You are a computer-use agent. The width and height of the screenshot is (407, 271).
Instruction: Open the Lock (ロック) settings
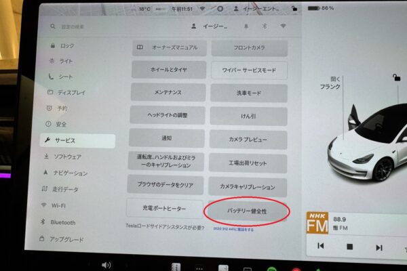click(66, 45)
